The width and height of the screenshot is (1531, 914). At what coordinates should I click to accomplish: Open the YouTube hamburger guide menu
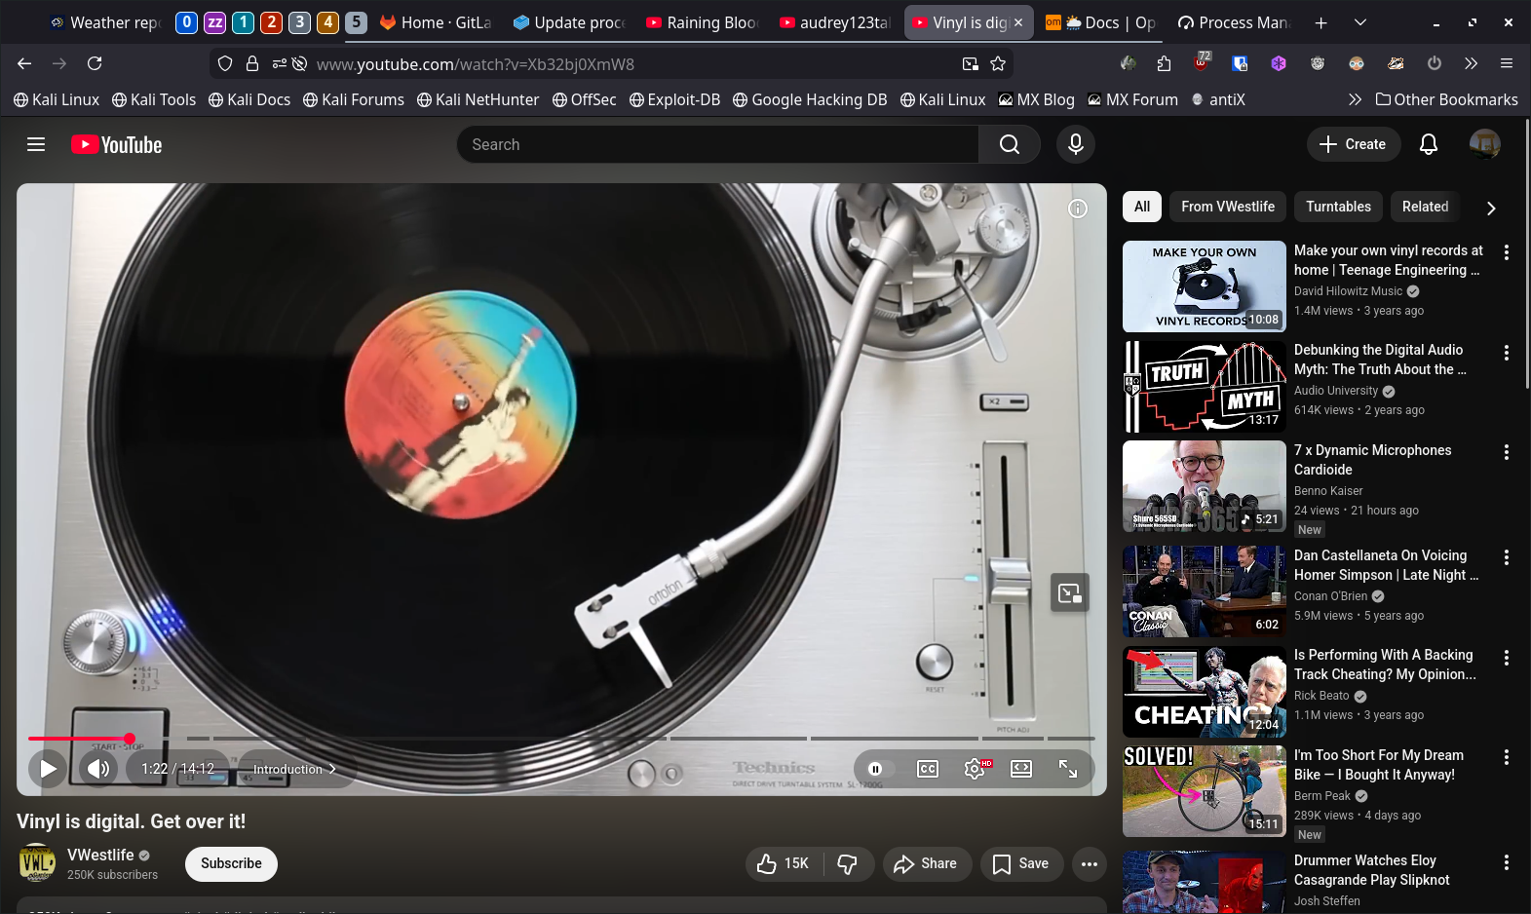click(36, 144)
